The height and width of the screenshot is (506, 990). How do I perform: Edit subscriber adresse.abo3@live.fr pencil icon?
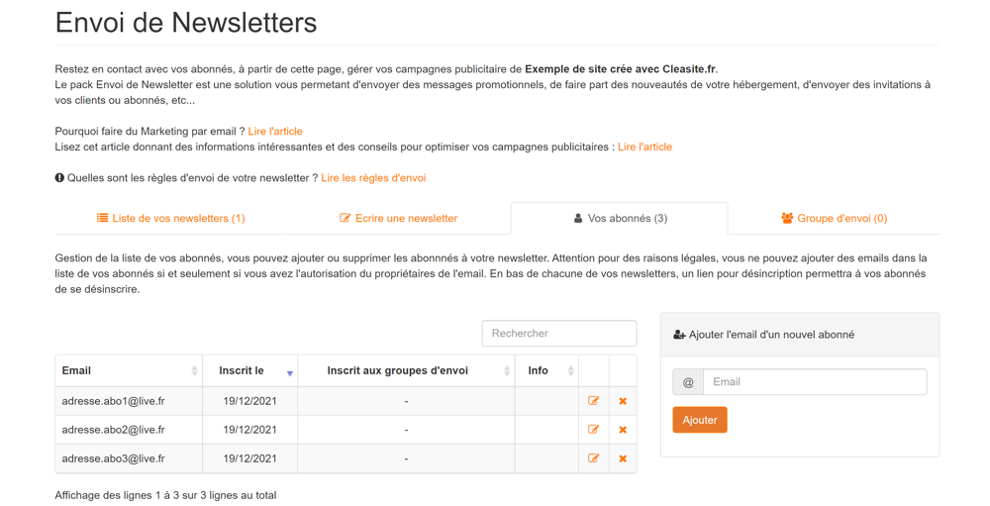[x=593, y=458]
